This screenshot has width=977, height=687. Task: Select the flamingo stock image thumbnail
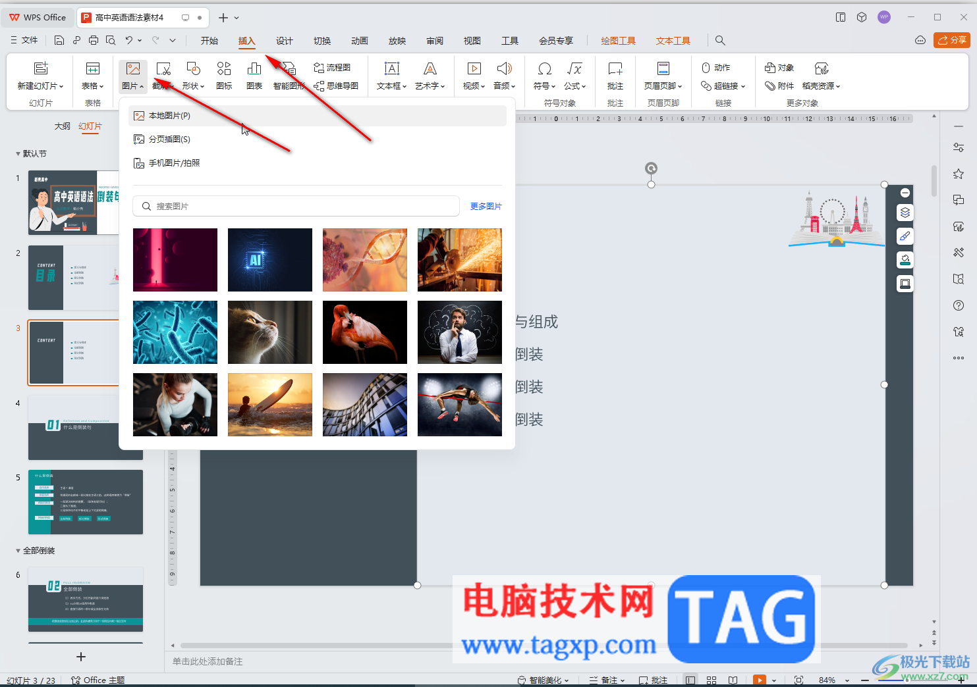(365, 332)
